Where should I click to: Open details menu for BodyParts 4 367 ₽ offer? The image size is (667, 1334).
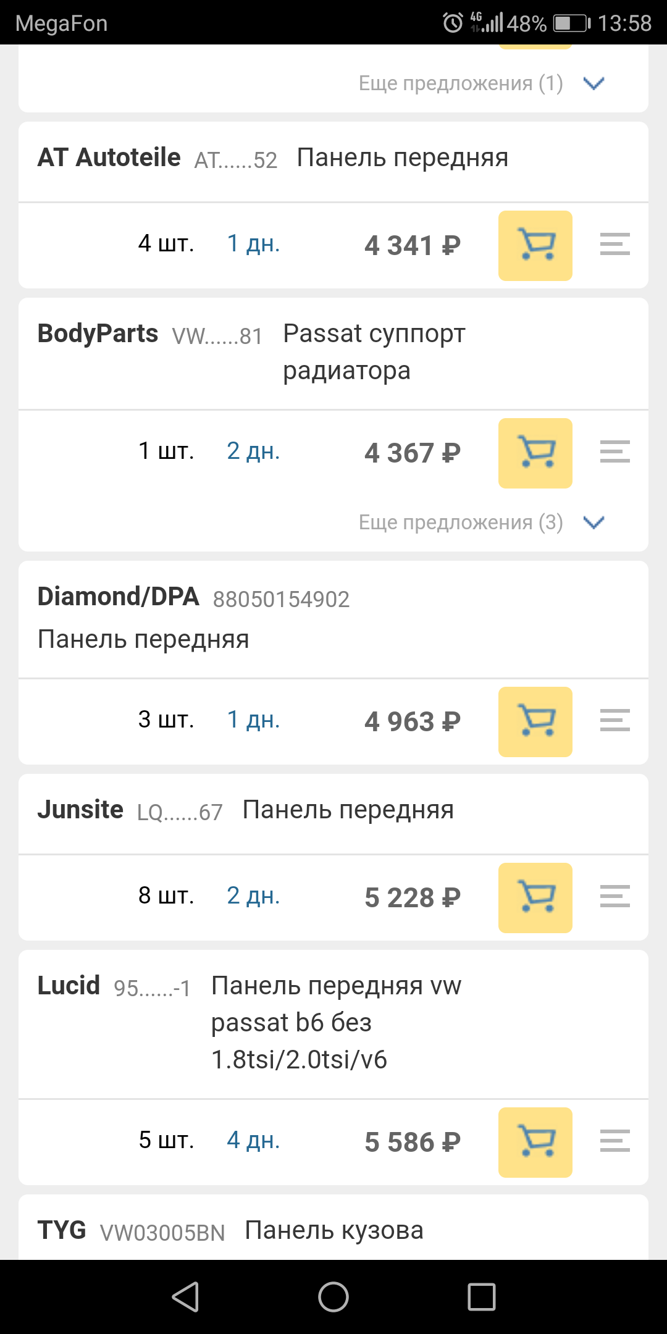click(x=615, y=452)
